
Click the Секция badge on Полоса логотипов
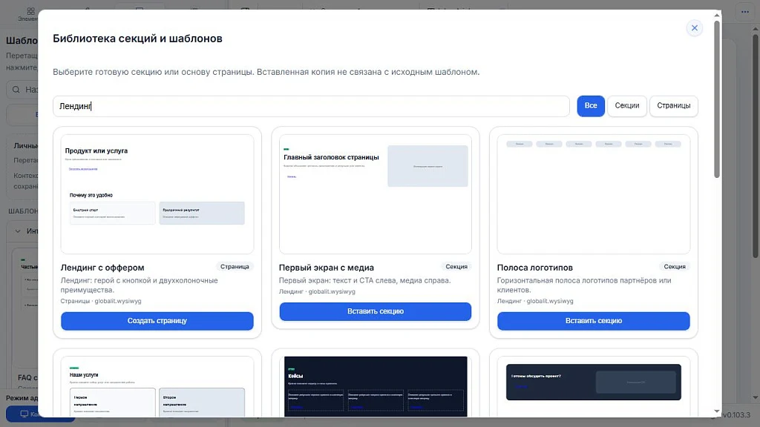point(674,267)
